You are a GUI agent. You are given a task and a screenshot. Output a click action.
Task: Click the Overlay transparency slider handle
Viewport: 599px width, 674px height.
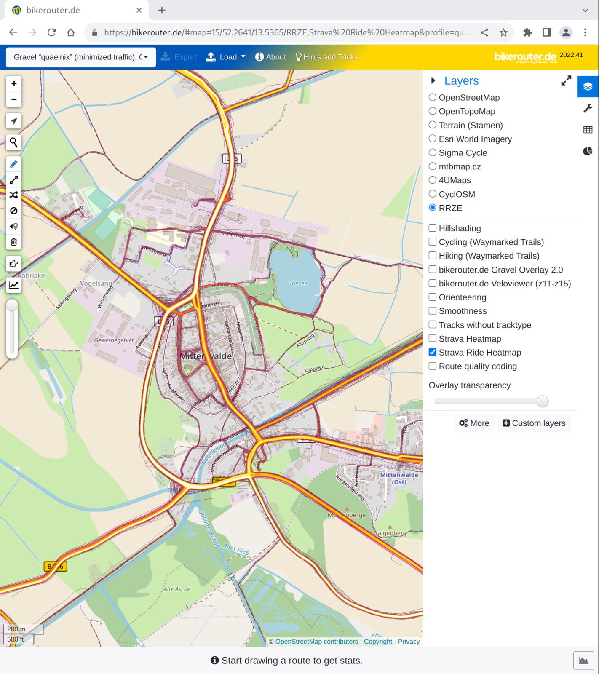[x=543, y=401]
